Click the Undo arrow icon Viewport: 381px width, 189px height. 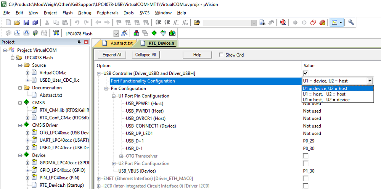tap(77, 23)
